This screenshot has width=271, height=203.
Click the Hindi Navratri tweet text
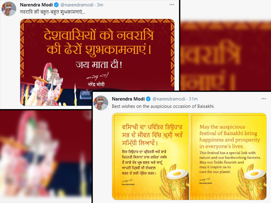(53, 12)
